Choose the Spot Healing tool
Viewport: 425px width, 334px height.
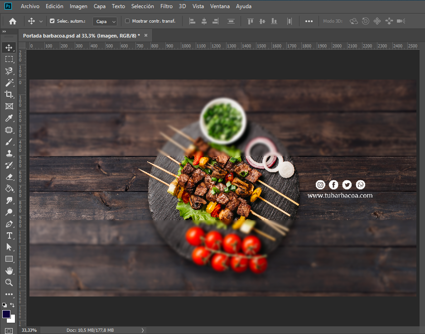pos(9,130)
